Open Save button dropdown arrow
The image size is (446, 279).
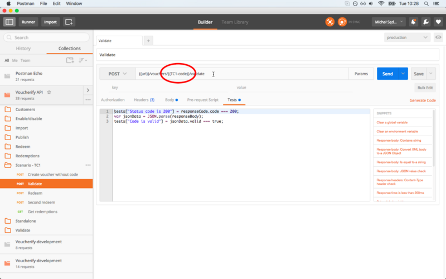click(x=431, y=74)
